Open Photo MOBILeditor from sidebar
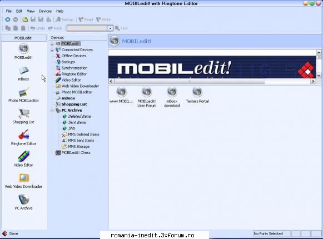Image resolution: width=323 pixels, height=239 pixels. [x=23, y=95]
